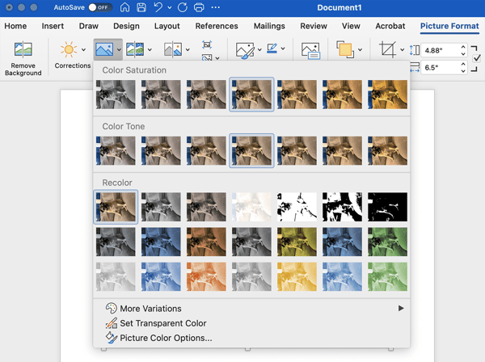Adjust width with the 6.5" stepper
The image size is (485, 362).
coord(463,67)
